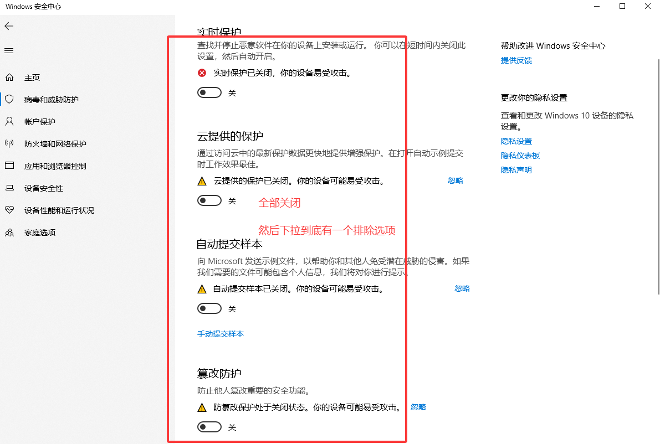
Task: Go to 防火墙和网络保护
Action: [x=55, y=144]
